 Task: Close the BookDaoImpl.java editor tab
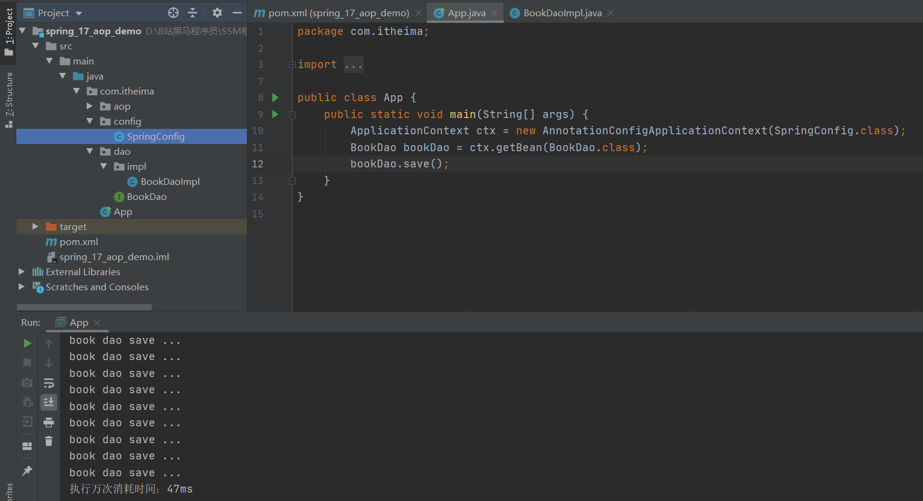(611, 13)
